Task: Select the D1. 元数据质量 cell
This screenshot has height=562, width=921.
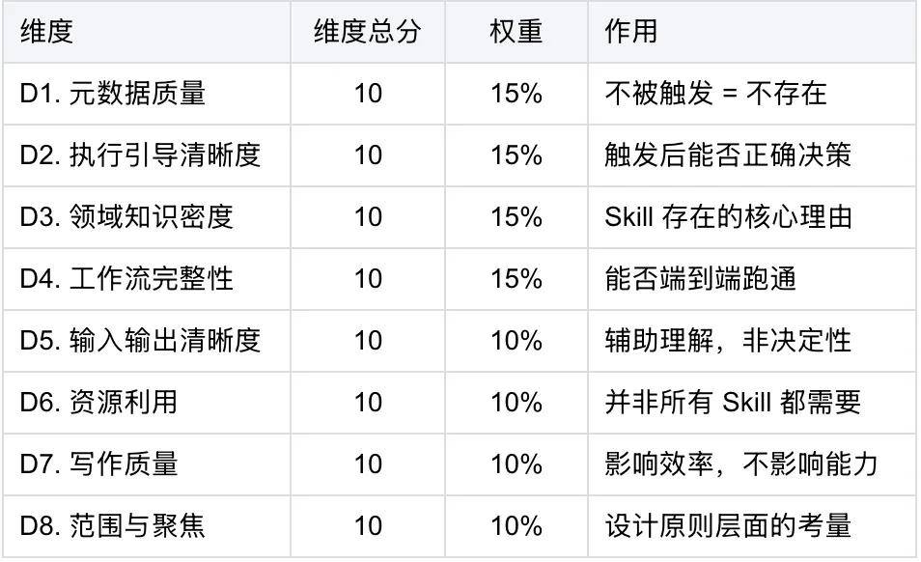Action: 147,94
